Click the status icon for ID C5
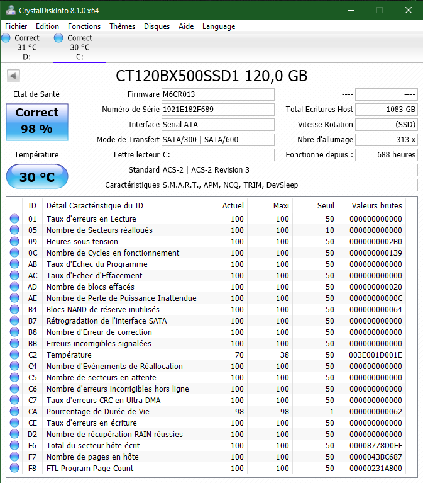 click(x=14, y=378)
